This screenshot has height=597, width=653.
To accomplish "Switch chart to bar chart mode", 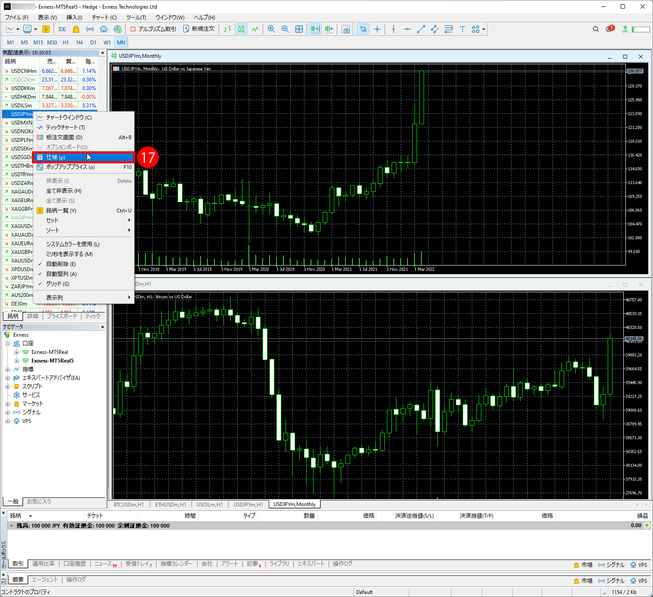I will click(x=227, y=29).
